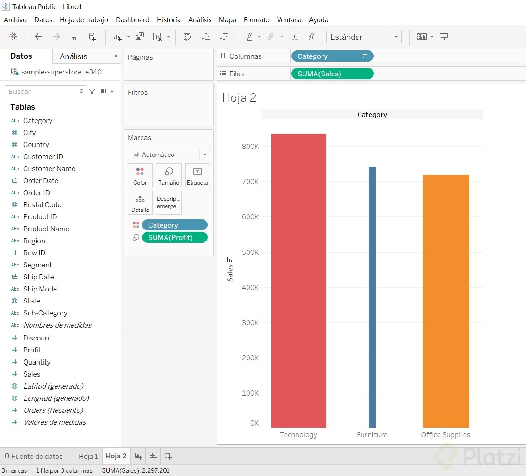Screen dimensions: 526x476
Task: Open the Descripción emergente card
Action: (x=169, y=203)
